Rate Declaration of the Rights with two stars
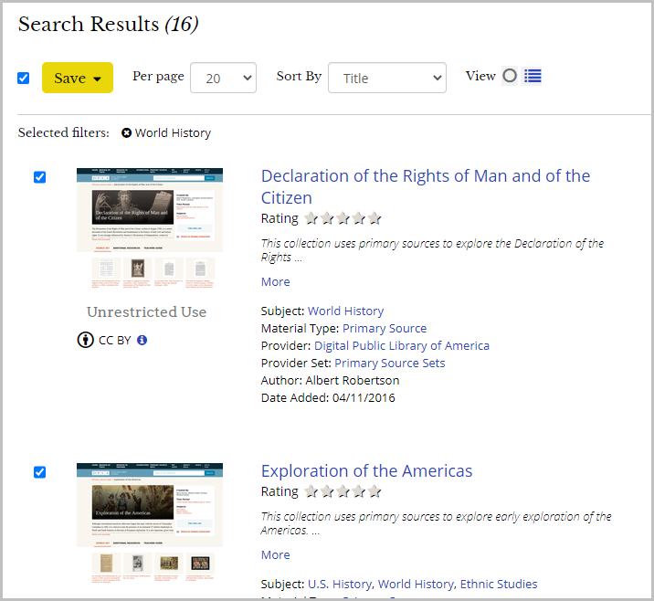654x601 pixels. click(327, 218)
